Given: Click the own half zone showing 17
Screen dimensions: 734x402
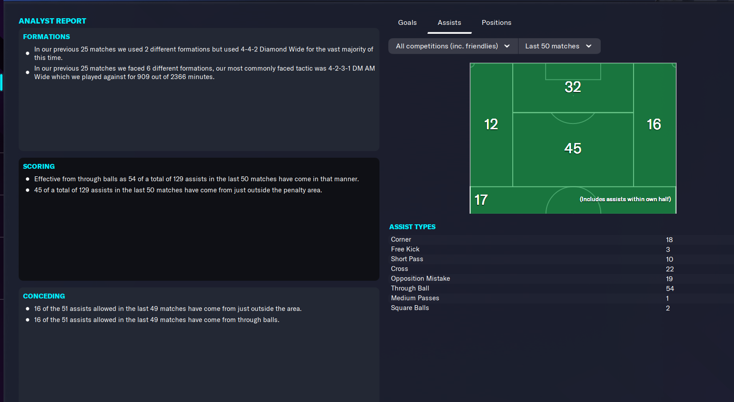Looking at the screenshot, I should (x=481, y=200).
